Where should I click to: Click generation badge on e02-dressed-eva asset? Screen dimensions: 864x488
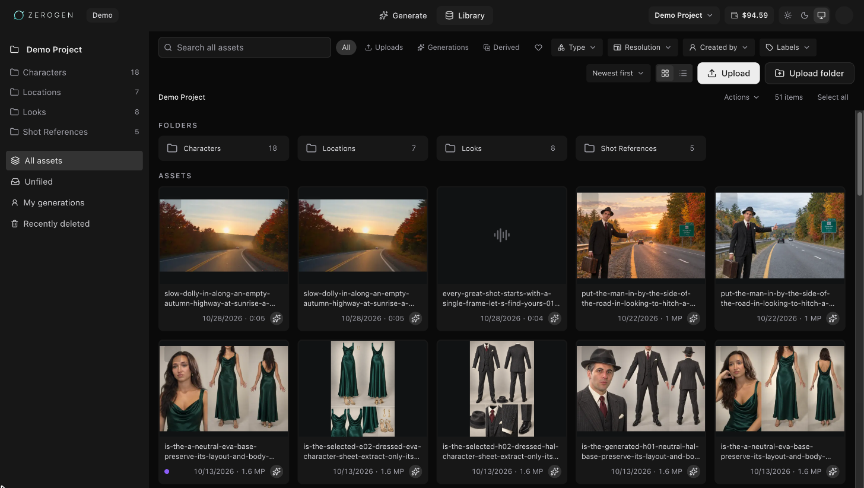pos(415,471)
